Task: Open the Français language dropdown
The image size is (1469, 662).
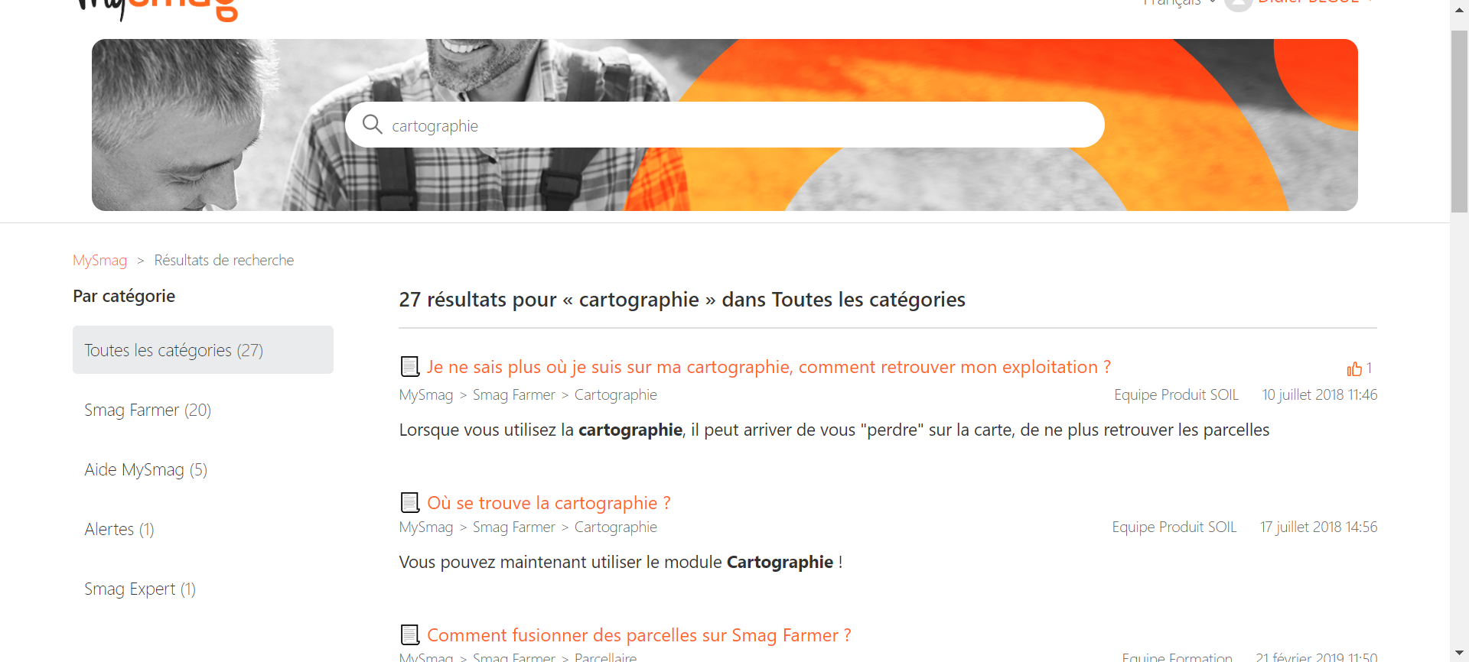Action: click(x=1179, y=3)
